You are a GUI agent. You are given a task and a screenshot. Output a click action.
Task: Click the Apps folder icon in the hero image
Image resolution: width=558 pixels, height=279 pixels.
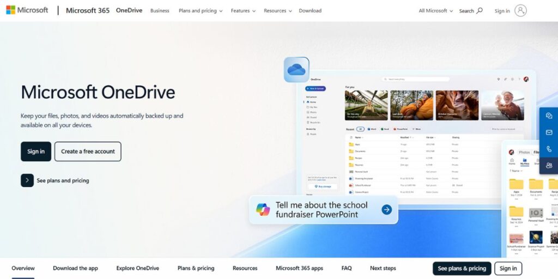coord(516,184)
